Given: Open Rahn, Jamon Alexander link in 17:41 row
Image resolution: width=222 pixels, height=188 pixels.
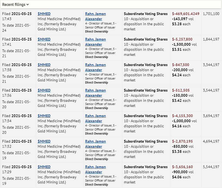Looking at the screenshot, I should 95,42.
